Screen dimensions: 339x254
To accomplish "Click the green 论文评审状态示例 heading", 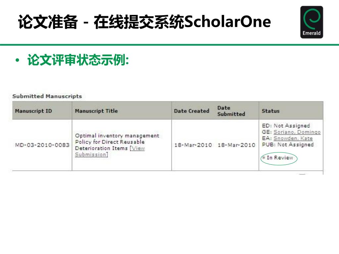I will coord(78,60).
